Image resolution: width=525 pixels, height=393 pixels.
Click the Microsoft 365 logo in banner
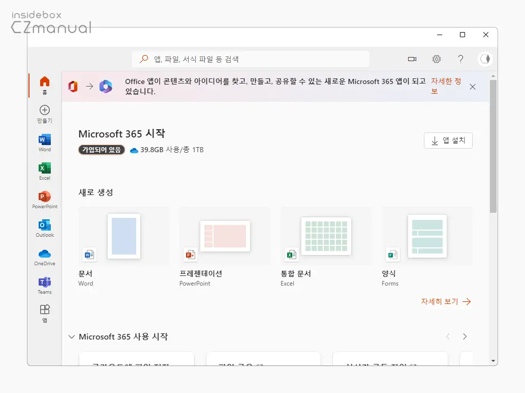click(x=106, y=87)
